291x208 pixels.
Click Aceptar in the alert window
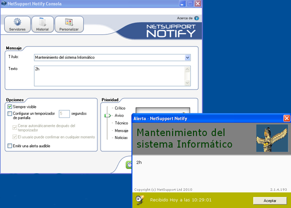[270, 201]
